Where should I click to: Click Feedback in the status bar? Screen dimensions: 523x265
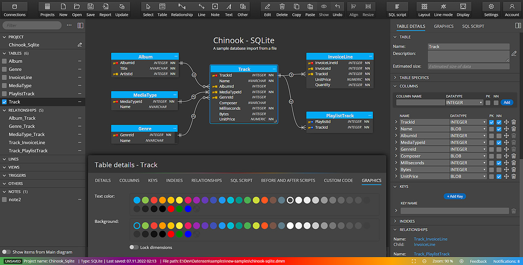478,261
